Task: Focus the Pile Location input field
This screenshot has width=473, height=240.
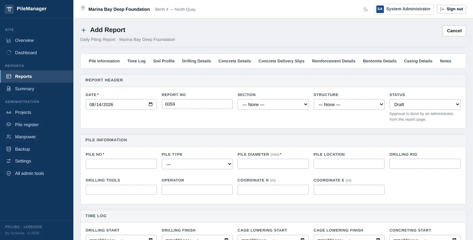Action: coord(349,164)
